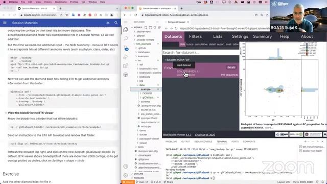Open the Challis et al. 2020 link

click(205, 135)
